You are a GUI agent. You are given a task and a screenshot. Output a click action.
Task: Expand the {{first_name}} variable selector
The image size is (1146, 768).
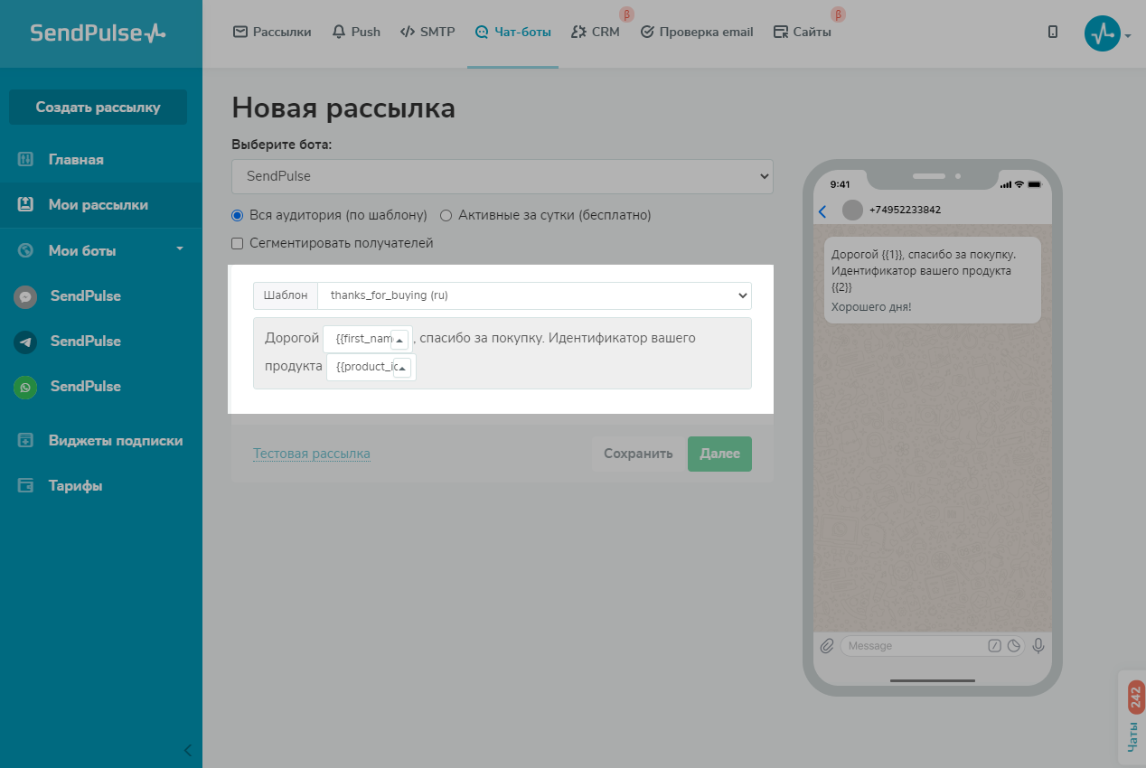(399, 340)
